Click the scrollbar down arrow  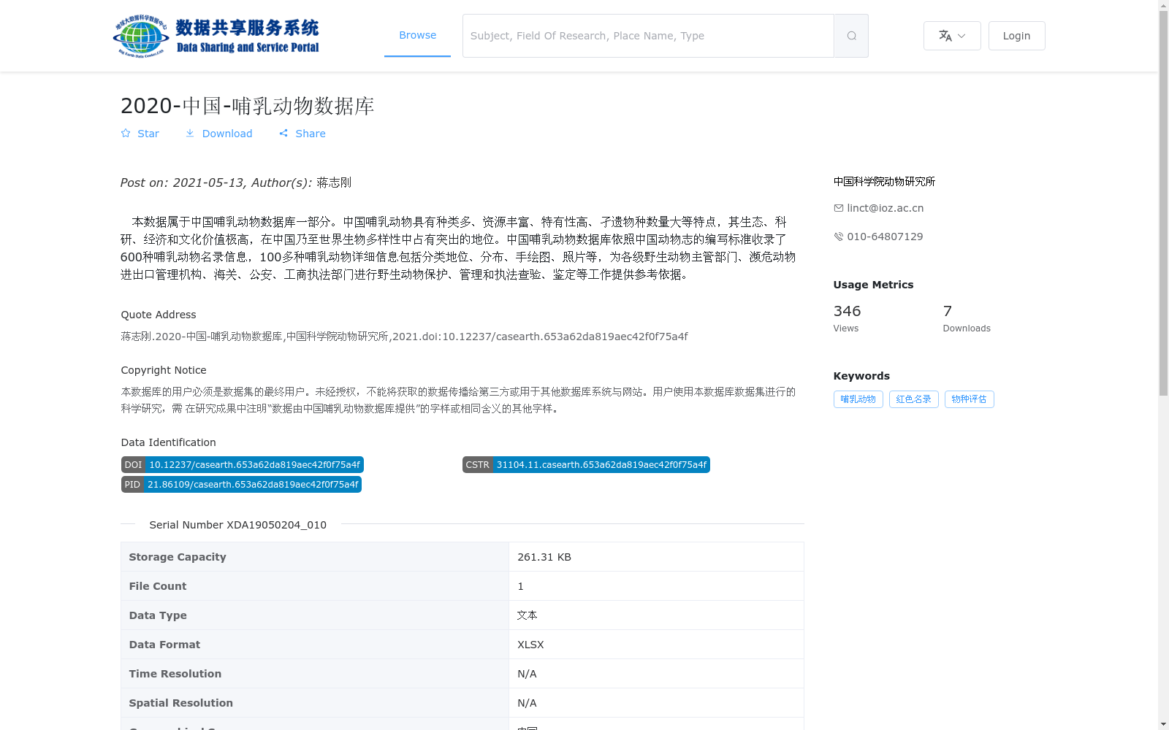(x=1163, y=724)
